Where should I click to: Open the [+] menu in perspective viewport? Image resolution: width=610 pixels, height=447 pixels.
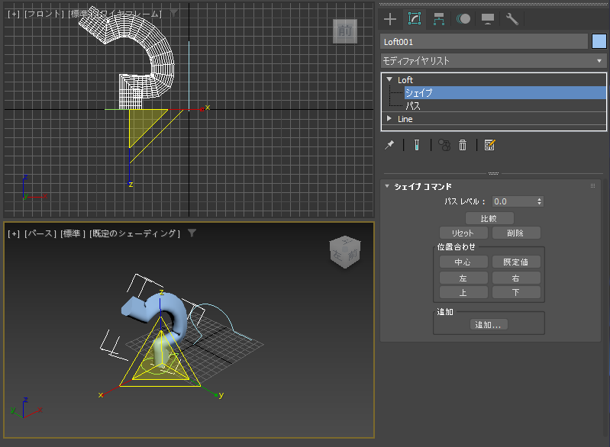click(x=14, y=233)
